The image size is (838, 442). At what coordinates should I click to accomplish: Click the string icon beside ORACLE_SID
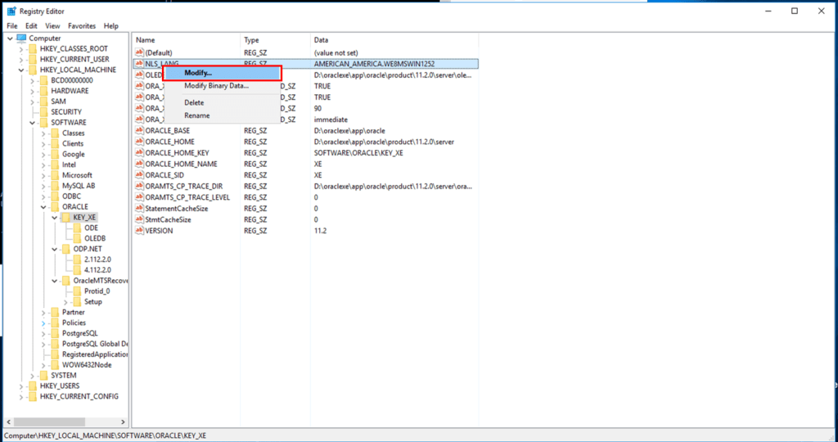(x=139, y=175)
